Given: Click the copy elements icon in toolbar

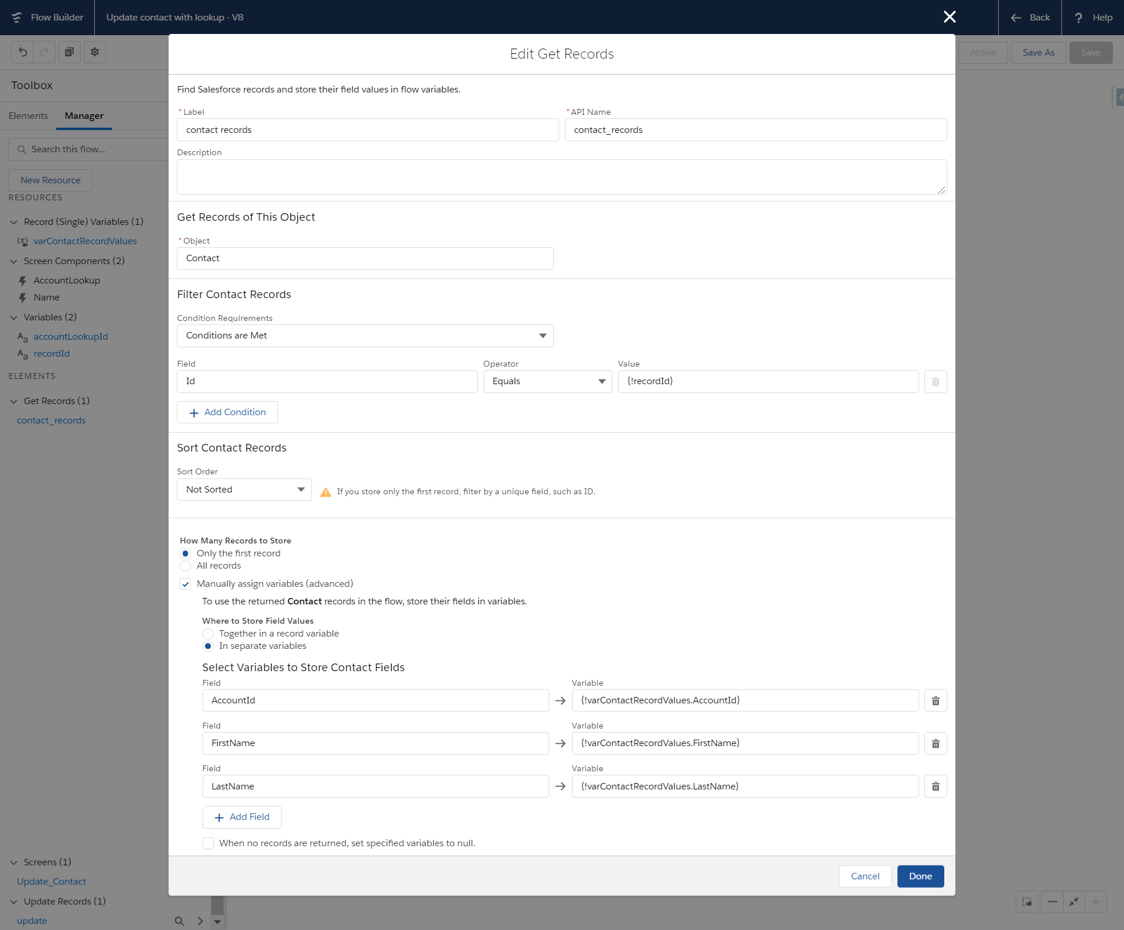Looking at the screenshot, I should click(69, 52).
